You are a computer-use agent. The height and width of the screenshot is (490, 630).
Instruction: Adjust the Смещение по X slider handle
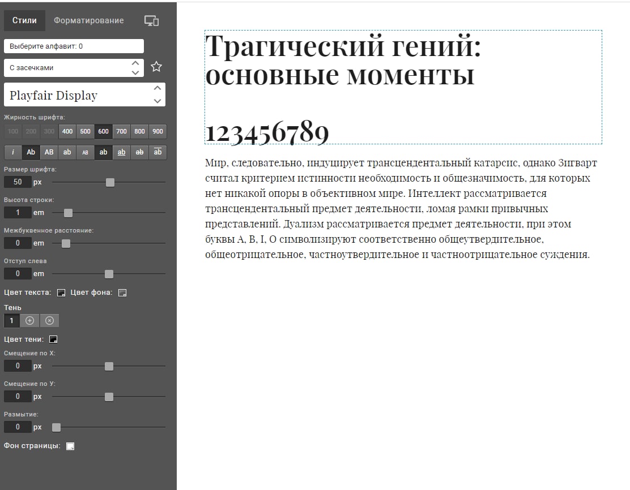(x=109, y=366)
